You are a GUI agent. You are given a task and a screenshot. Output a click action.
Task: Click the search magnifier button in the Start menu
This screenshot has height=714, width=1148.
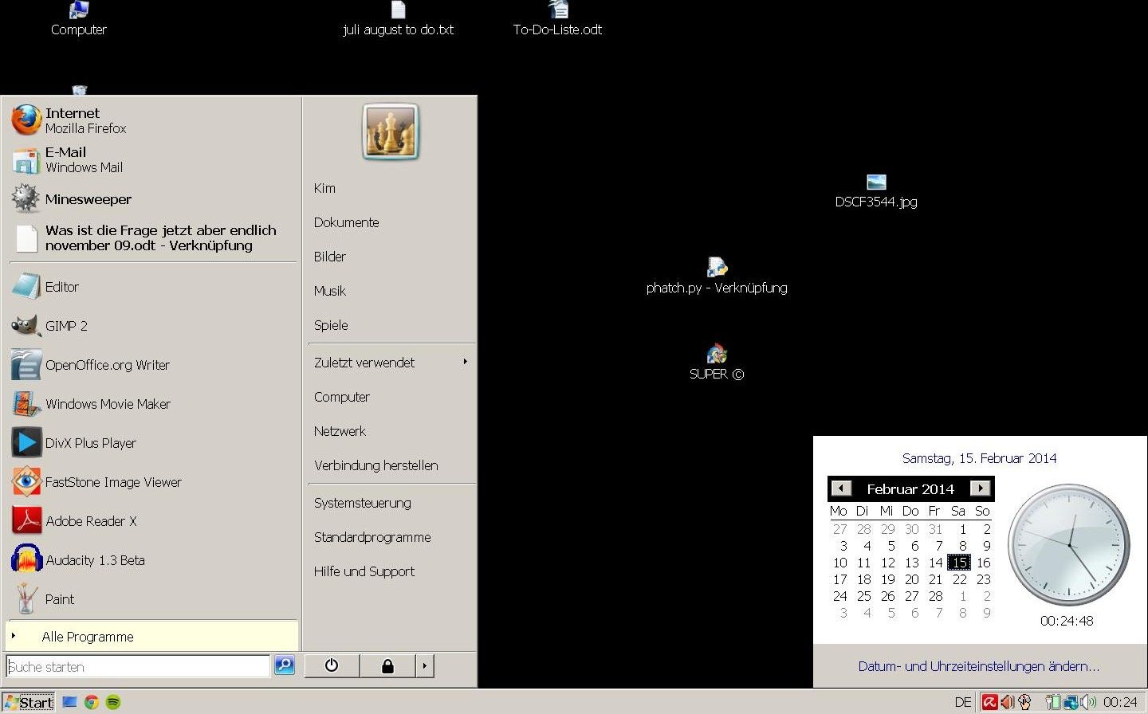point(285,665)
